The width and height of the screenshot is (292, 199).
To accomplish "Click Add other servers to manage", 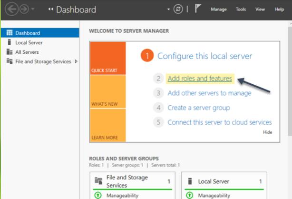I will [x=210, y=93].
